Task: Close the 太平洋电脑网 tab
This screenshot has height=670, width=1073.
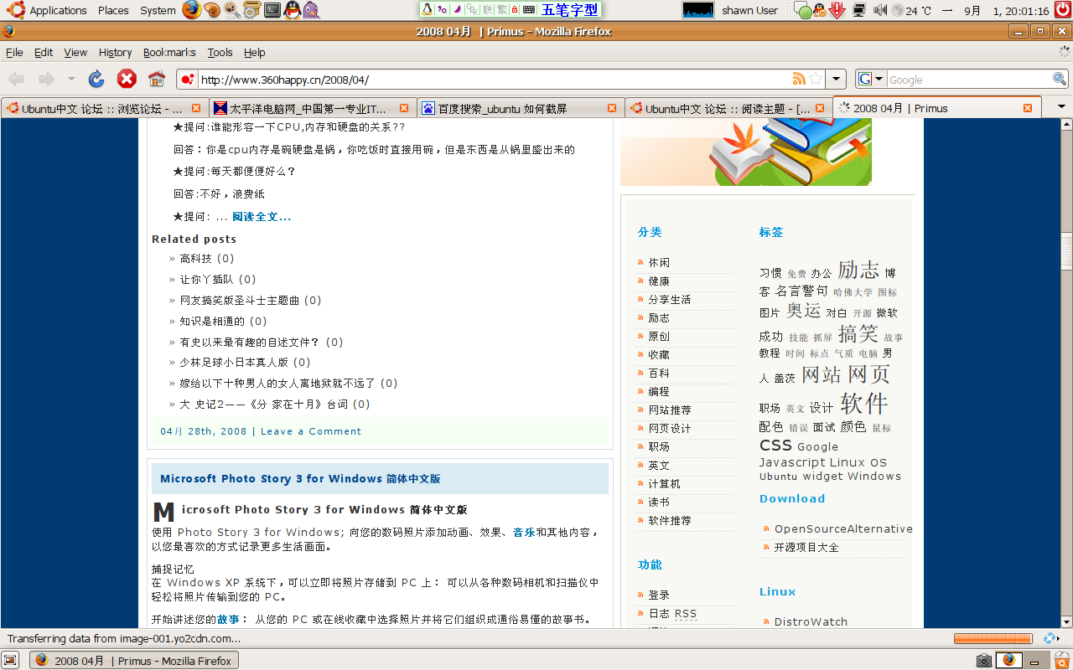Action: (404, 108)
